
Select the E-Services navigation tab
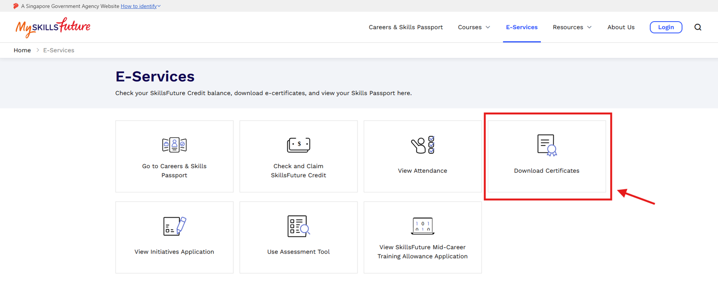click(x=522, y=27)
